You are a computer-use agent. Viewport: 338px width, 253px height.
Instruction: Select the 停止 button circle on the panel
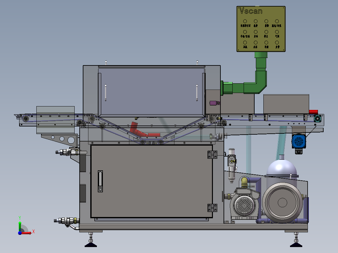coord(267,32)
